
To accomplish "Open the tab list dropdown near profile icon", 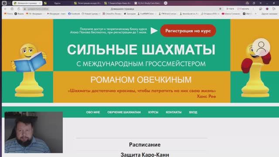I will pyautogui.click(x=9, y=3).
